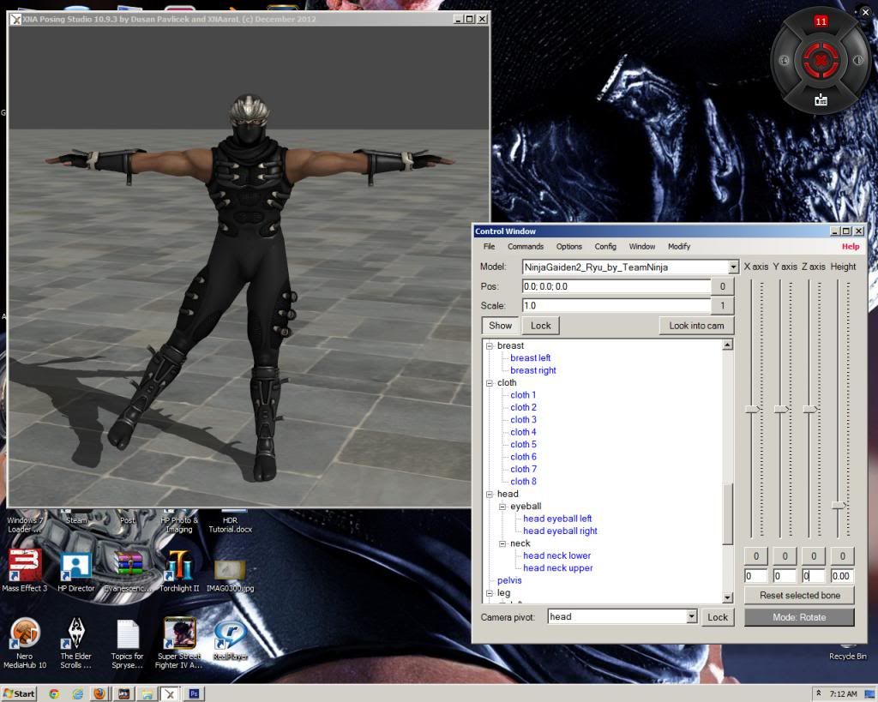Image resolution: width=878 pixels, height=702 pixels.
Task: Open the Camera pivot dropdown
Action: [692, 616]
